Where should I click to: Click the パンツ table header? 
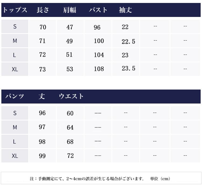tap(15, 97)
